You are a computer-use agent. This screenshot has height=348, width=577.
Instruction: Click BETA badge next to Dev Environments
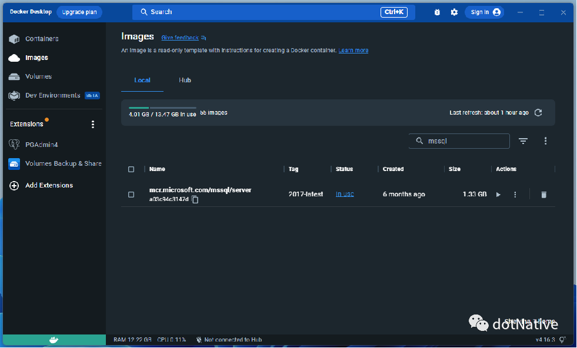coord(92,96)
